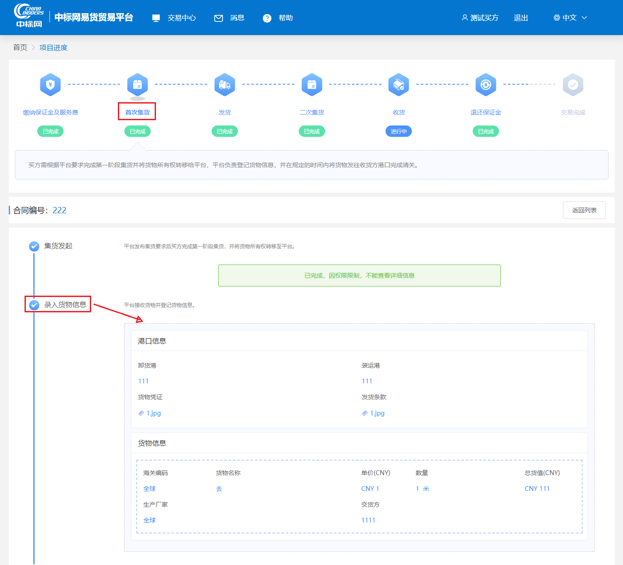Viewport: 623px width, 565px height.
Task: Click the China Bidders 中标网 logo
Action: point(29,17)
